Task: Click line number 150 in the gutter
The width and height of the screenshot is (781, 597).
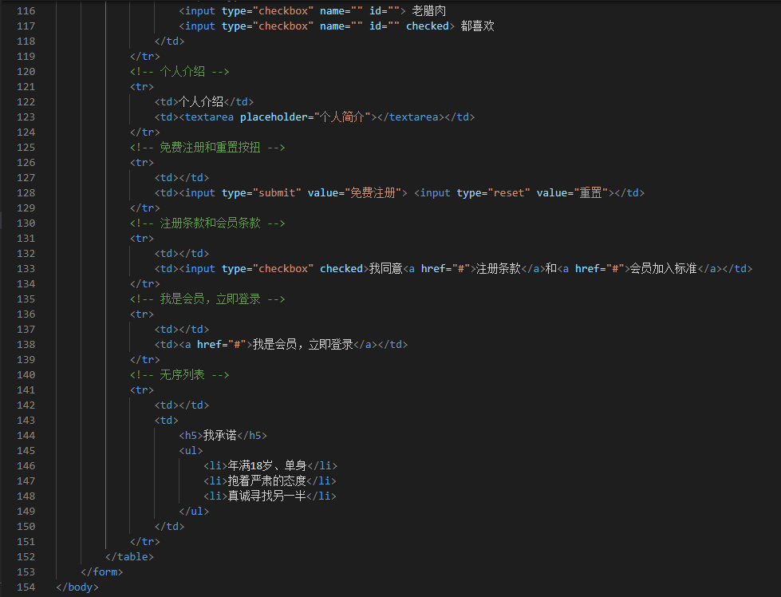Action: coord(26,526)
